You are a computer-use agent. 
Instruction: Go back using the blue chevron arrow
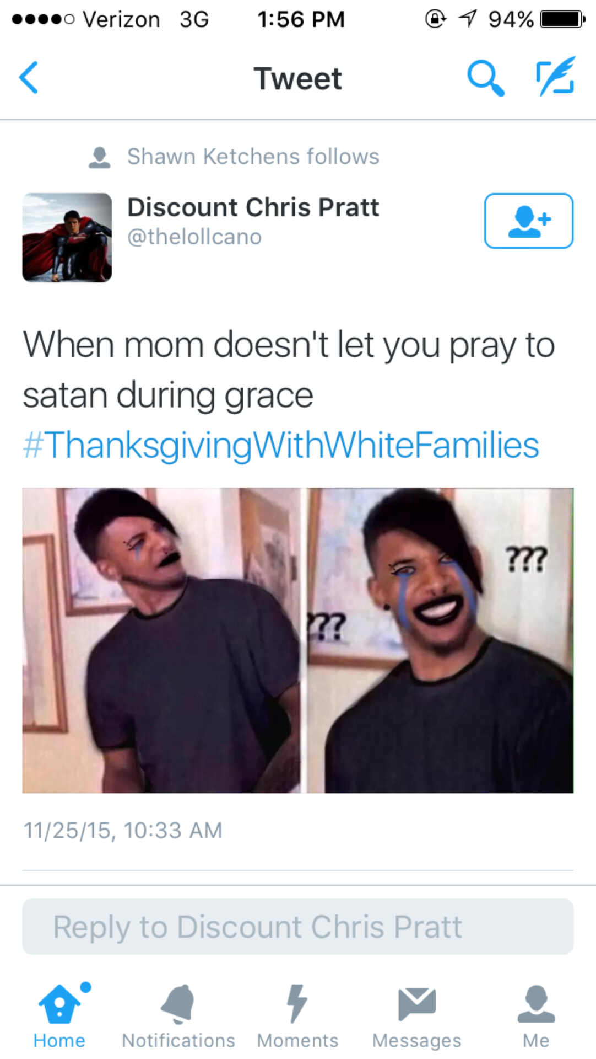coord(29,78)
